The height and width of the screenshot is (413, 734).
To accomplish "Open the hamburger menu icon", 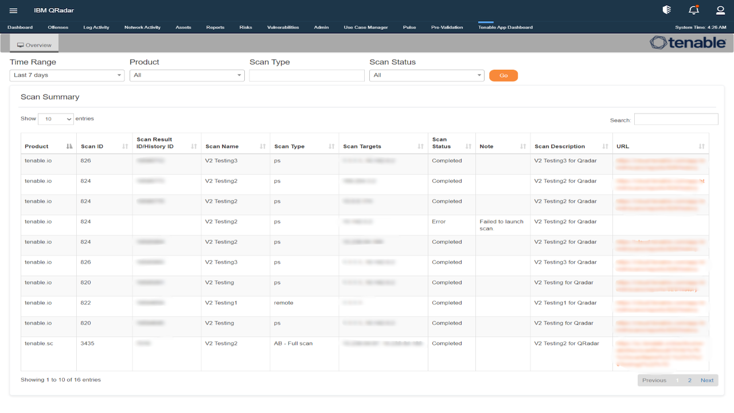I will point(13,10).
